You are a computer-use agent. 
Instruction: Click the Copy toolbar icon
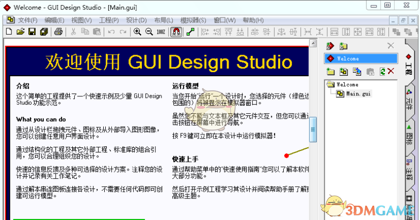tap(85, 31)
